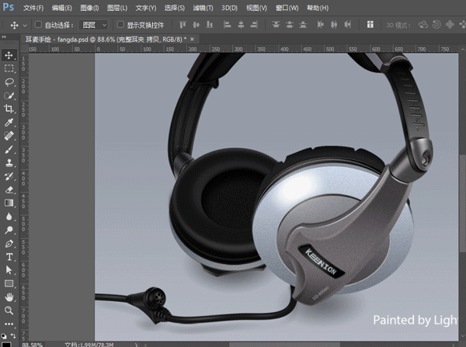Select the Brush tool

click(9, 150)
